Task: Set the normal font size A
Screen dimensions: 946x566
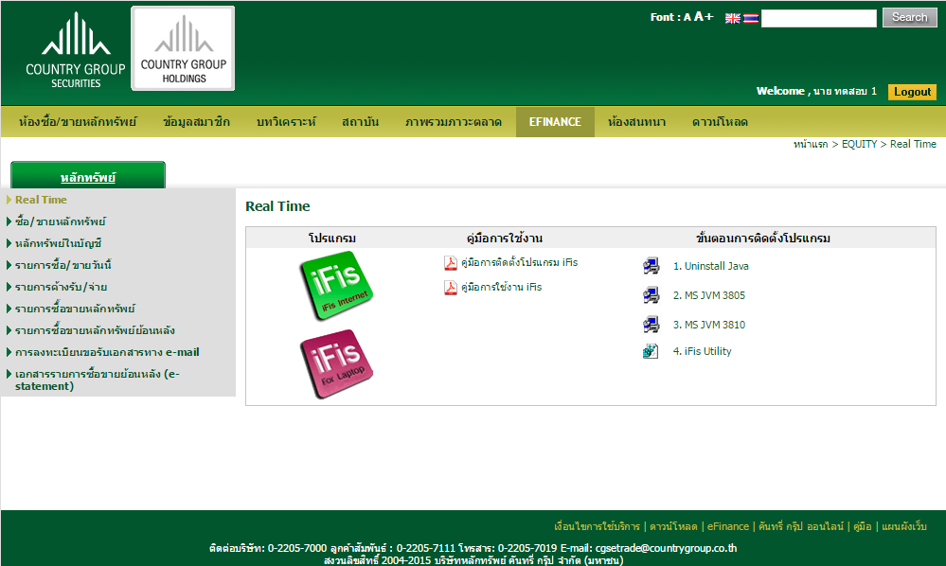Action: [687, 17]
